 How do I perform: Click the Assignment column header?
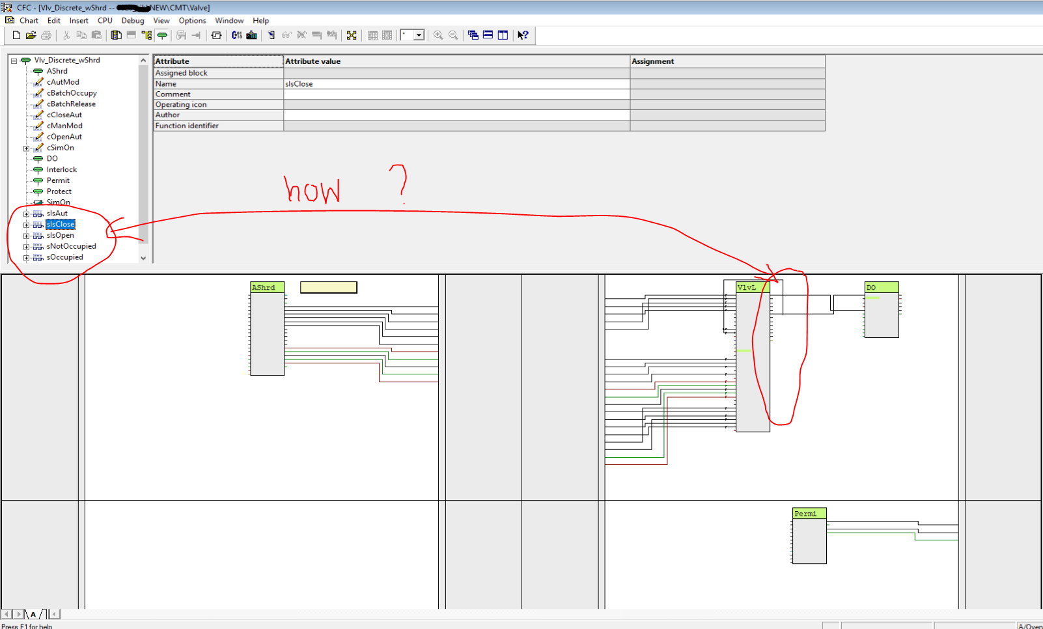coord(727,61)
